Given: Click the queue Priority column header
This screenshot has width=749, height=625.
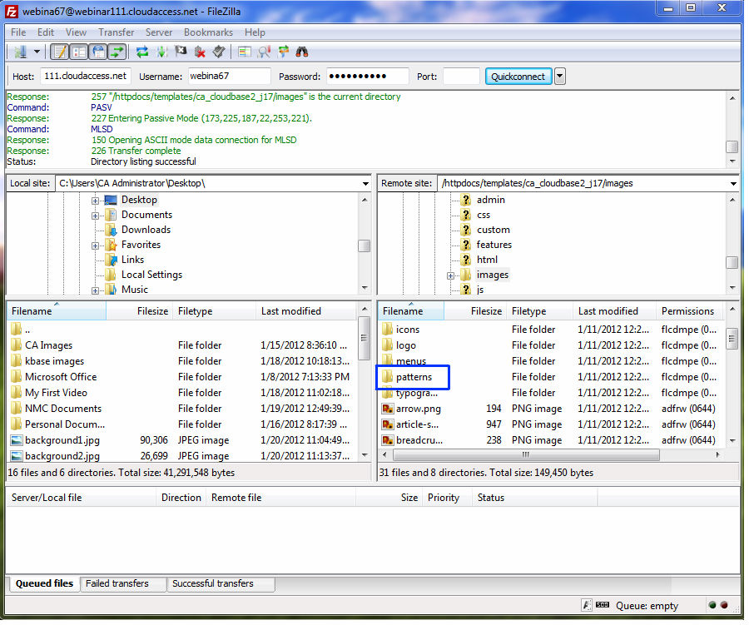Looking at the screenshot, I should [x=448, y=498].
